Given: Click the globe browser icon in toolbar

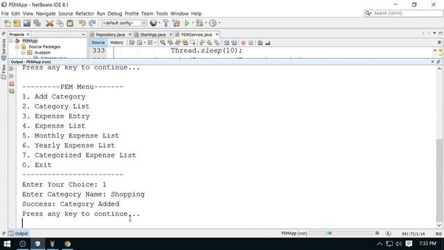Looking at the screenshot, I should click(x=153, y=23).
